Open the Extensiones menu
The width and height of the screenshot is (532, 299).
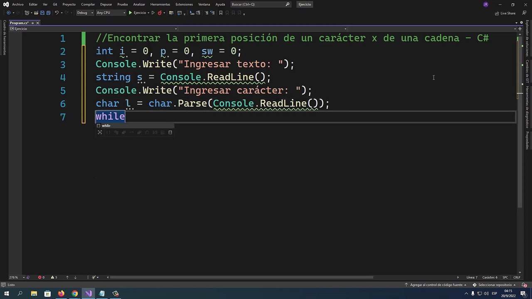pyautogui.click(x=184, y=4)
